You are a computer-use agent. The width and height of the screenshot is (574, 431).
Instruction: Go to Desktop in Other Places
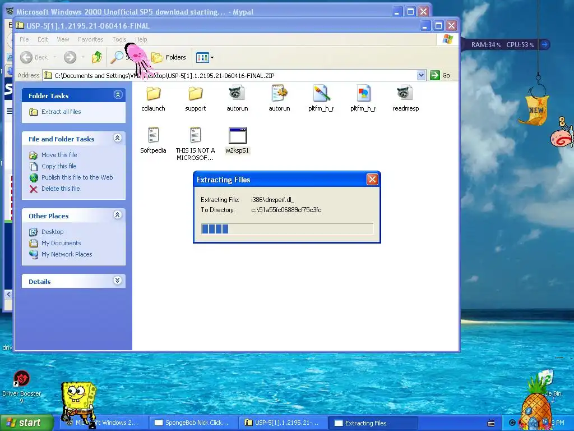pos(52,232)
